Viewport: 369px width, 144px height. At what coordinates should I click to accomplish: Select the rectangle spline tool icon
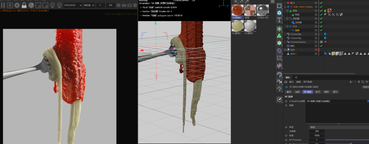[x=279, y=6]
